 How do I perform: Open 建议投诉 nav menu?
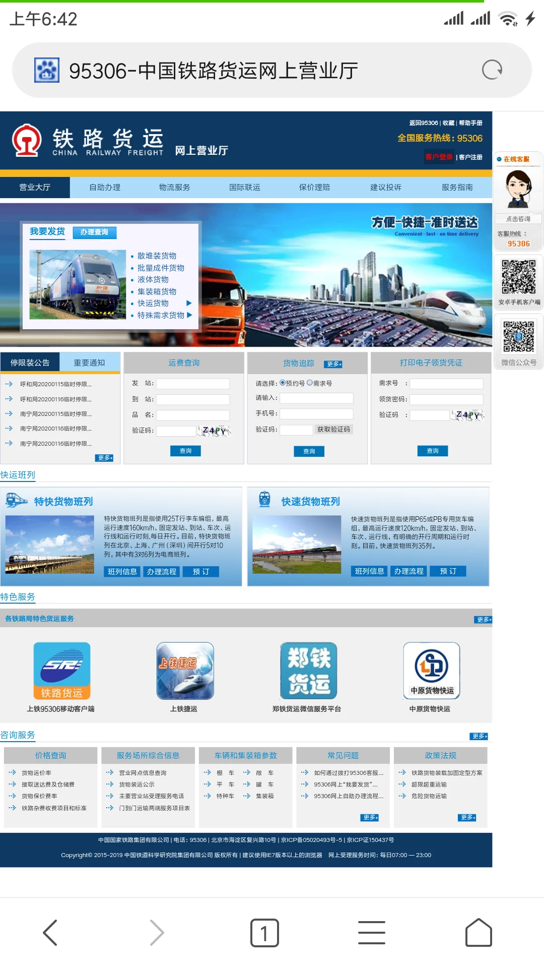386,187
